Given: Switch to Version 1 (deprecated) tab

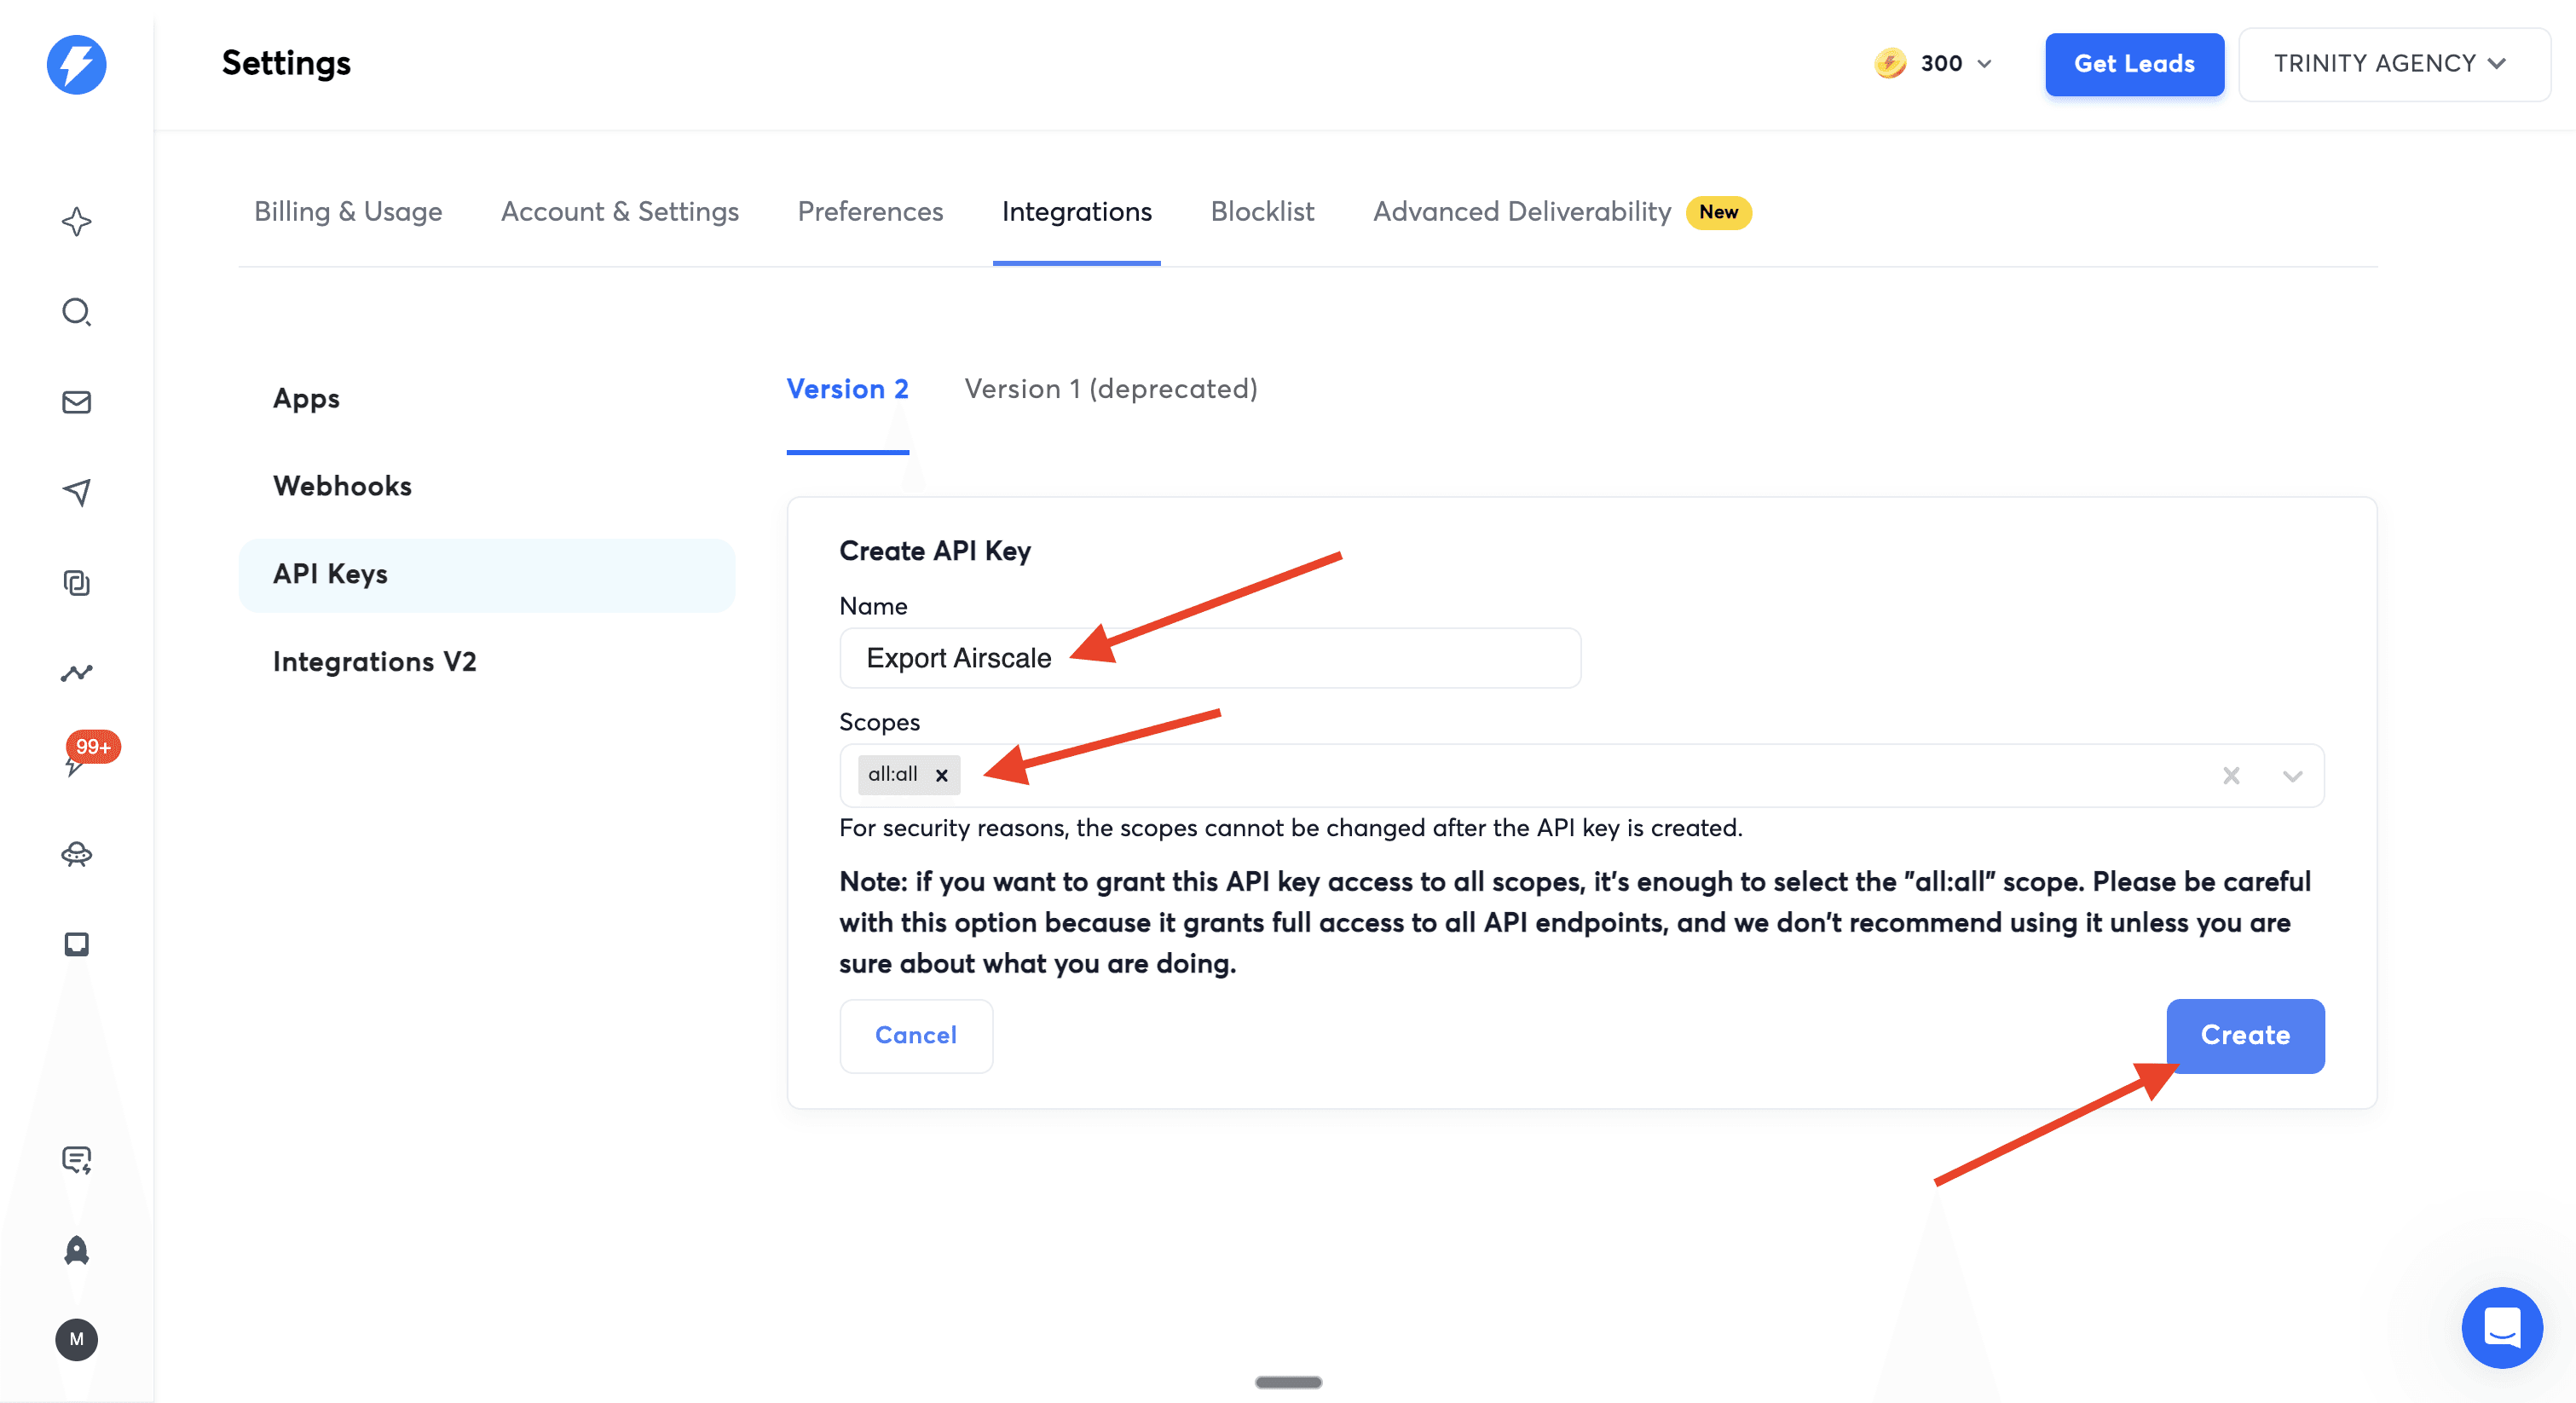Looking at the screenshot, I should (x=1110, y=389).
